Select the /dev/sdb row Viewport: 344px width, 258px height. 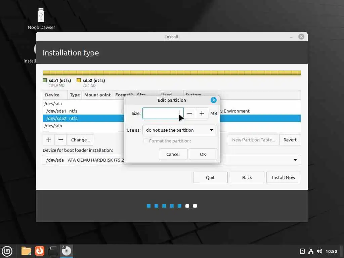[x=172, y=126]
